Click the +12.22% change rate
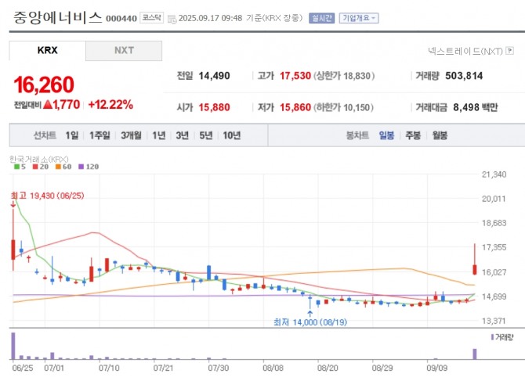Viewport: 525px width, 381px height. pos(110,105)
